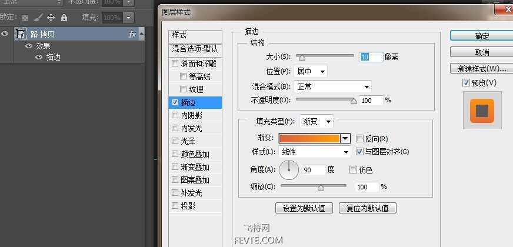The height and width of the screenshot is (247, 513).
Task: Hide the 路 拷贝 layer visibility eye
Action: [x=5, y=34]
